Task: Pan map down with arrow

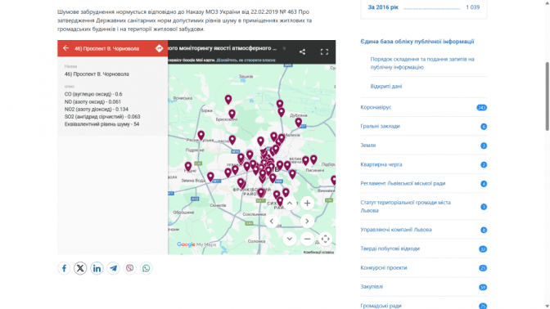Action: click(x=290, y=239)
